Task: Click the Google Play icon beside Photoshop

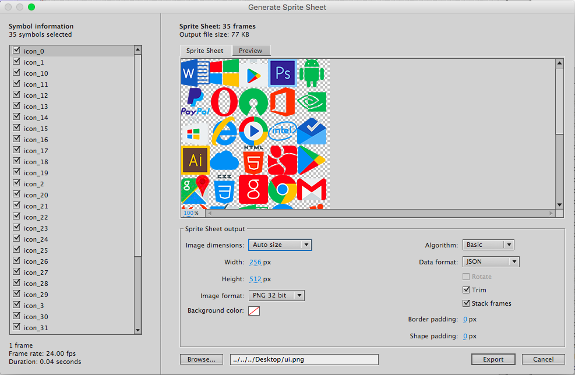Action: coord(253,75)
